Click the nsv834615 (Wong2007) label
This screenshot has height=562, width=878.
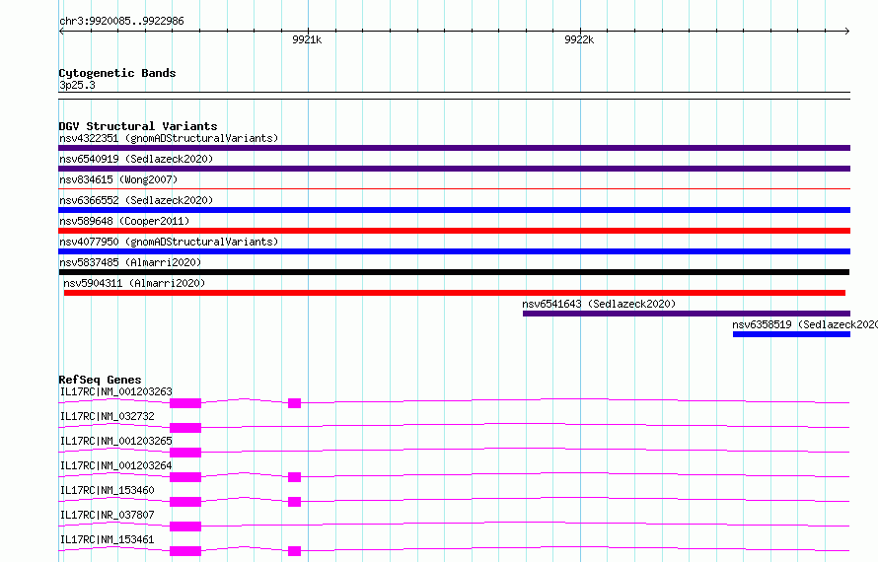(x=118, y=179)
